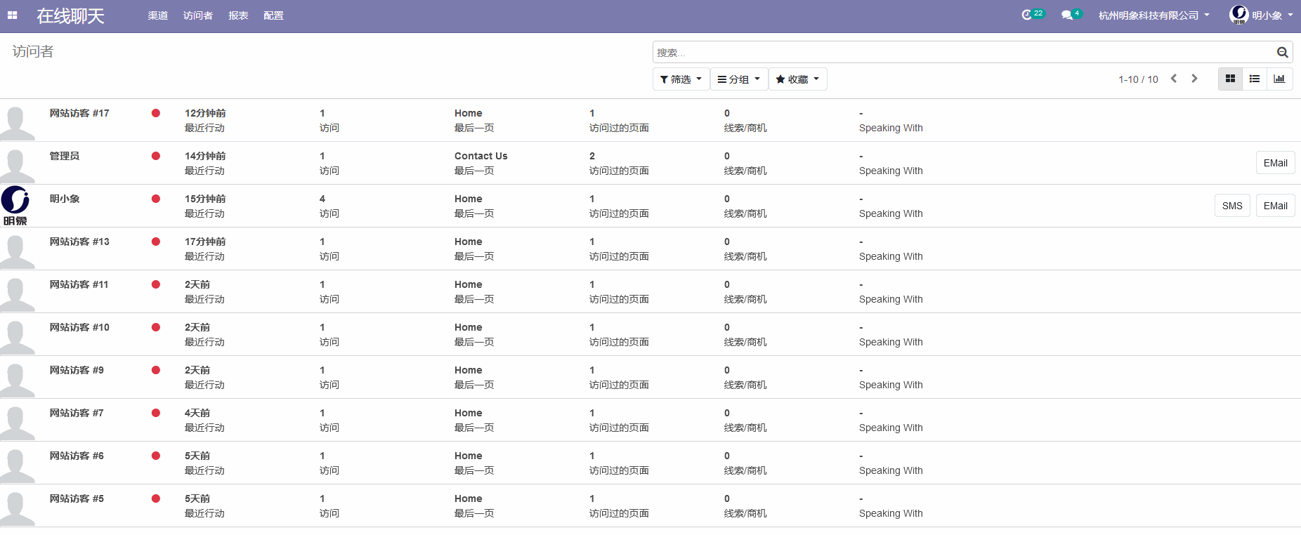
Task: Click the 访问者 page breadcrumb title
Action: point(33,51)
